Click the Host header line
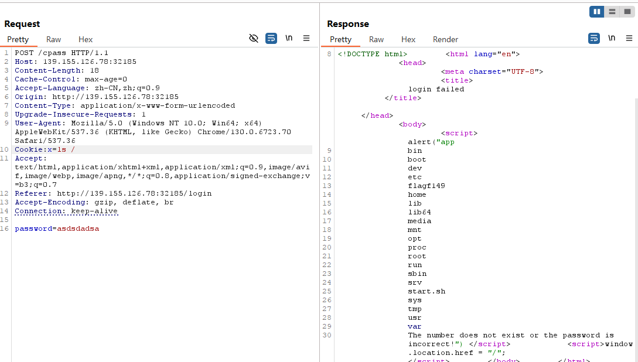638x362 pixels. [75, 62]
